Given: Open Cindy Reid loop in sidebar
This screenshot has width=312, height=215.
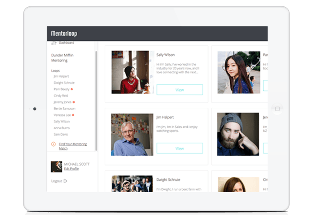Looking at the screenshot, I should click(61, 96).
